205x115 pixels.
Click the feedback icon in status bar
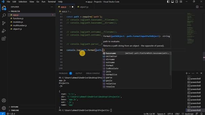coord(197,114)
